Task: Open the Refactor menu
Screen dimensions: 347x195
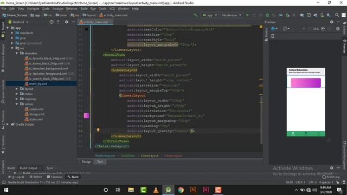Action: pyautogui.click(x=72, y=9)
